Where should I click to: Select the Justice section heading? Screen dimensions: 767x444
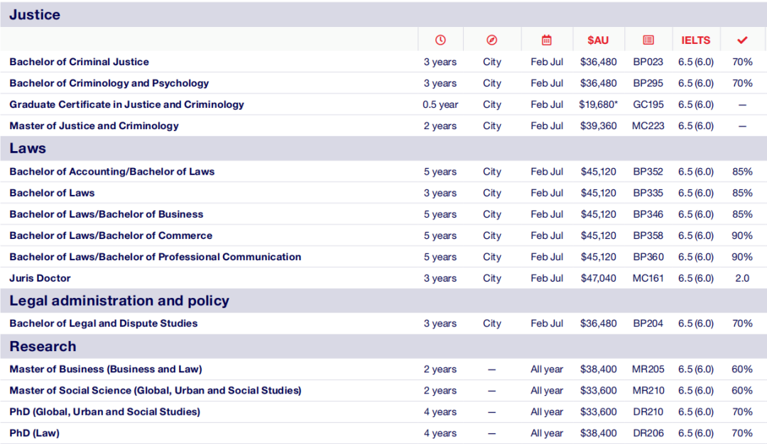coord(35,15)
